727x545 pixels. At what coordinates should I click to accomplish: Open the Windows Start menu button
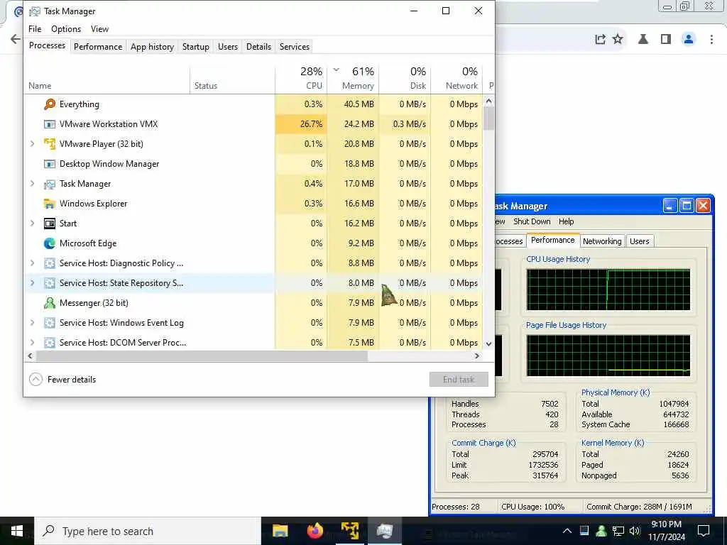coord(17,531)
